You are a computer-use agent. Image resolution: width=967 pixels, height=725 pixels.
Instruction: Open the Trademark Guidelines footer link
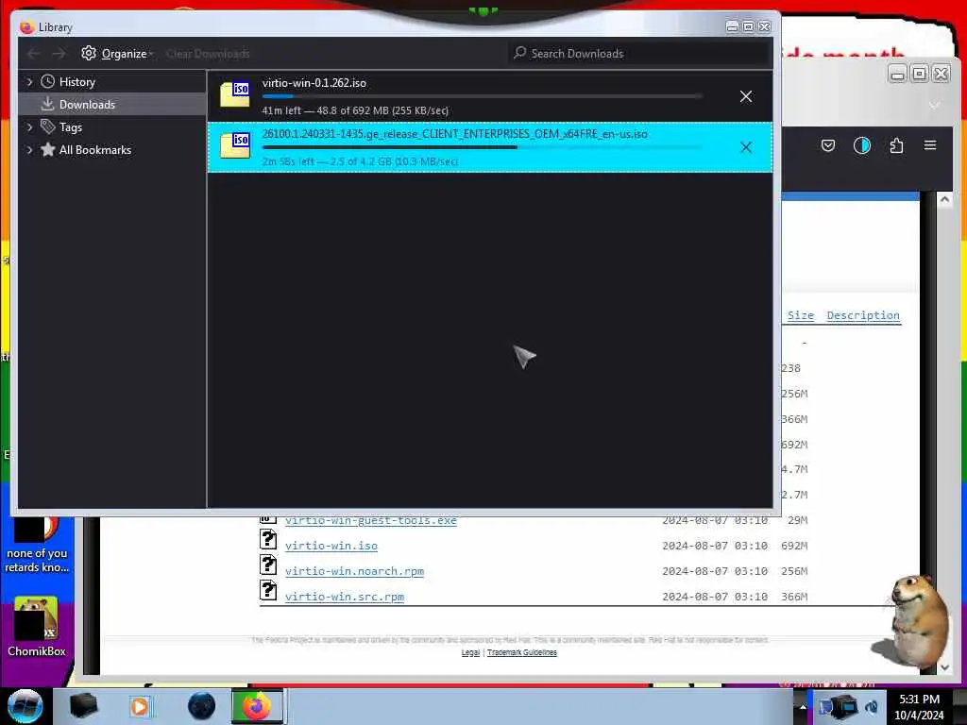(x=521, y=652)
